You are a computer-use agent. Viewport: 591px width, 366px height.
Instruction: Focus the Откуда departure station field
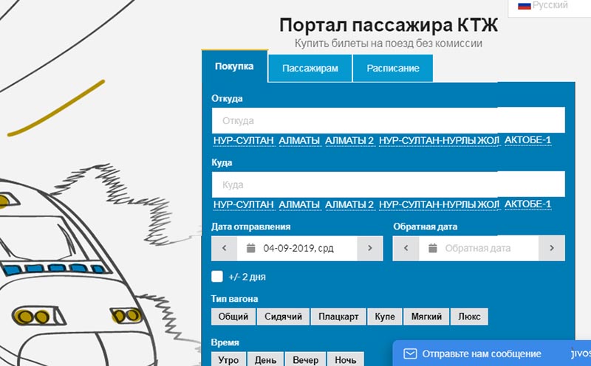(x=389, y=120)
